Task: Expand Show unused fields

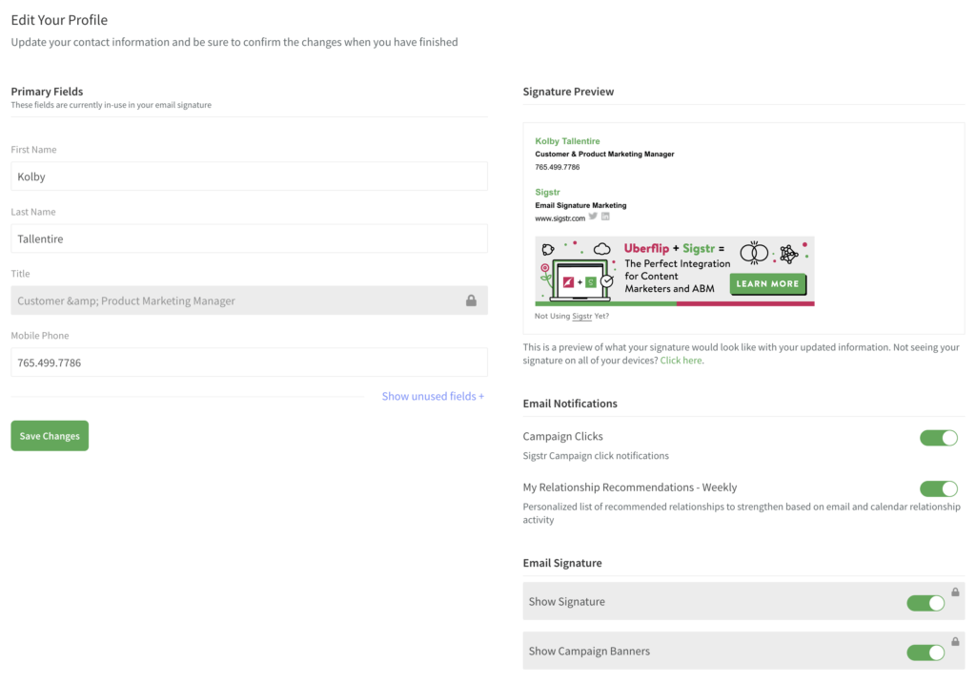Action: pos(433,396)
